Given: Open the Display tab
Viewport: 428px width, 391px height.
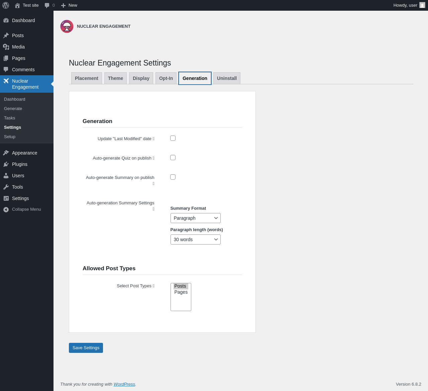Looking at the screenshot, I should [x=141, y=78].
